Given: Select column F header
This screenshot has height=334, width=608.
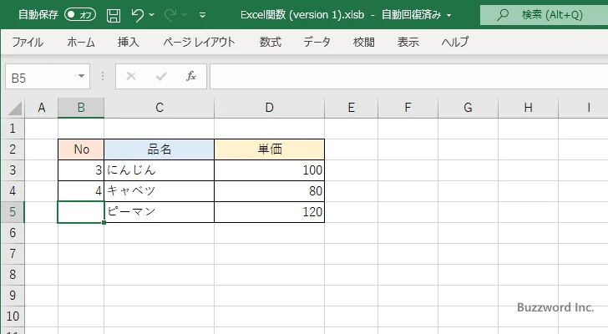Looking at the screenshot, I should (x=408, y=108).
